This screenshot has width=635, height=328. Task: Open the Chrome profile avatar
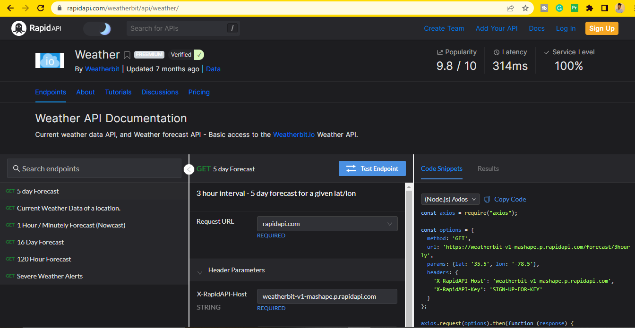(x=620, y=8)
